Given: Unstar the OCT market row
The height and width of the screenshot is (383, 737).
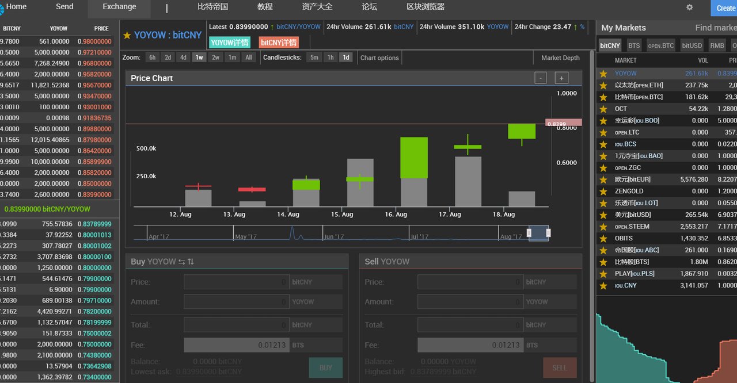Looking at the screenshot, I should pyautogui.click(x=603, y=109).
